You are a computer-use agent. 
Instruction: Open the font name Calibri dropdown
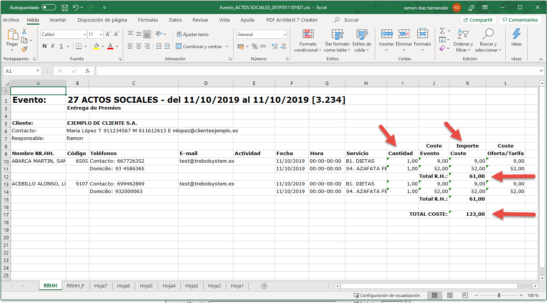point(85,35)
